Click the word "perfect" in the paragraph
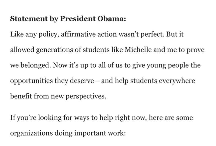The height and width of the screenshot is (146, 216). [152, 34]
